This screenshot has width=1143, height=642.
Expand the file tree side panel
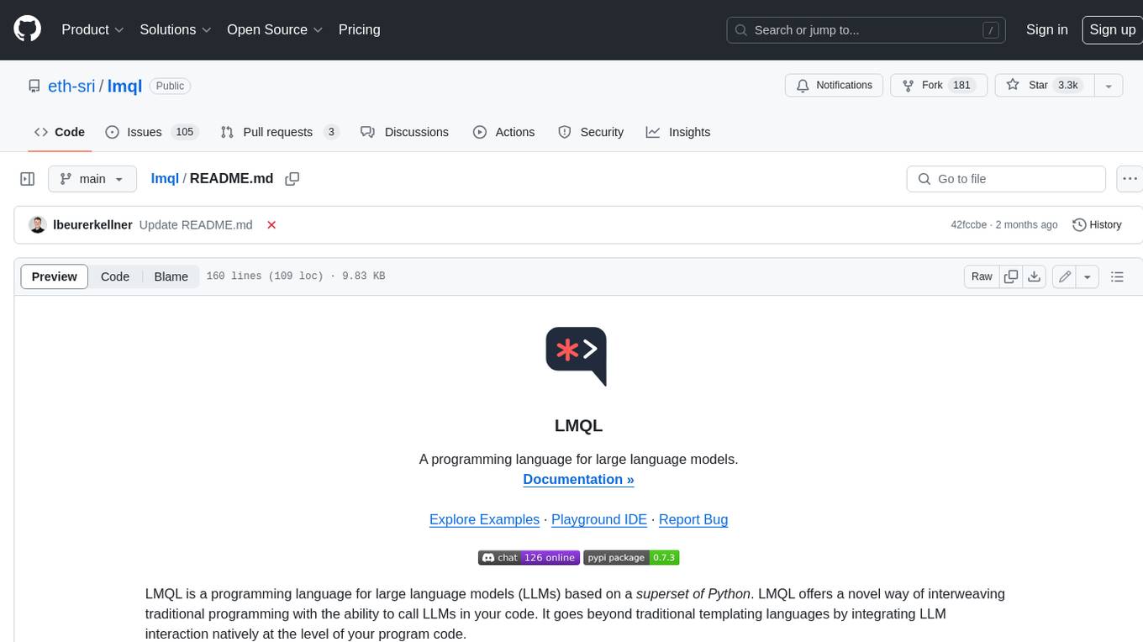coord(28,179)
